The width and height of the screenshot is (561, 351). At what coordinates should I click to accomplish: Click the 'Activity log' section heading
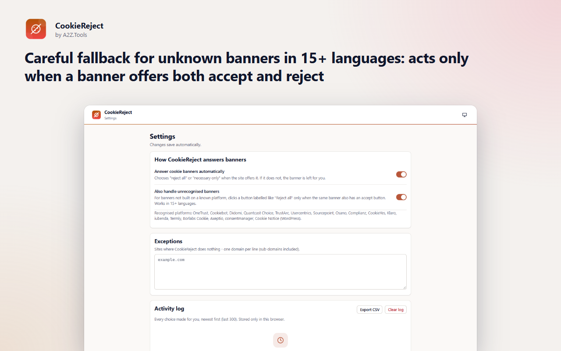tap(169, 308)
